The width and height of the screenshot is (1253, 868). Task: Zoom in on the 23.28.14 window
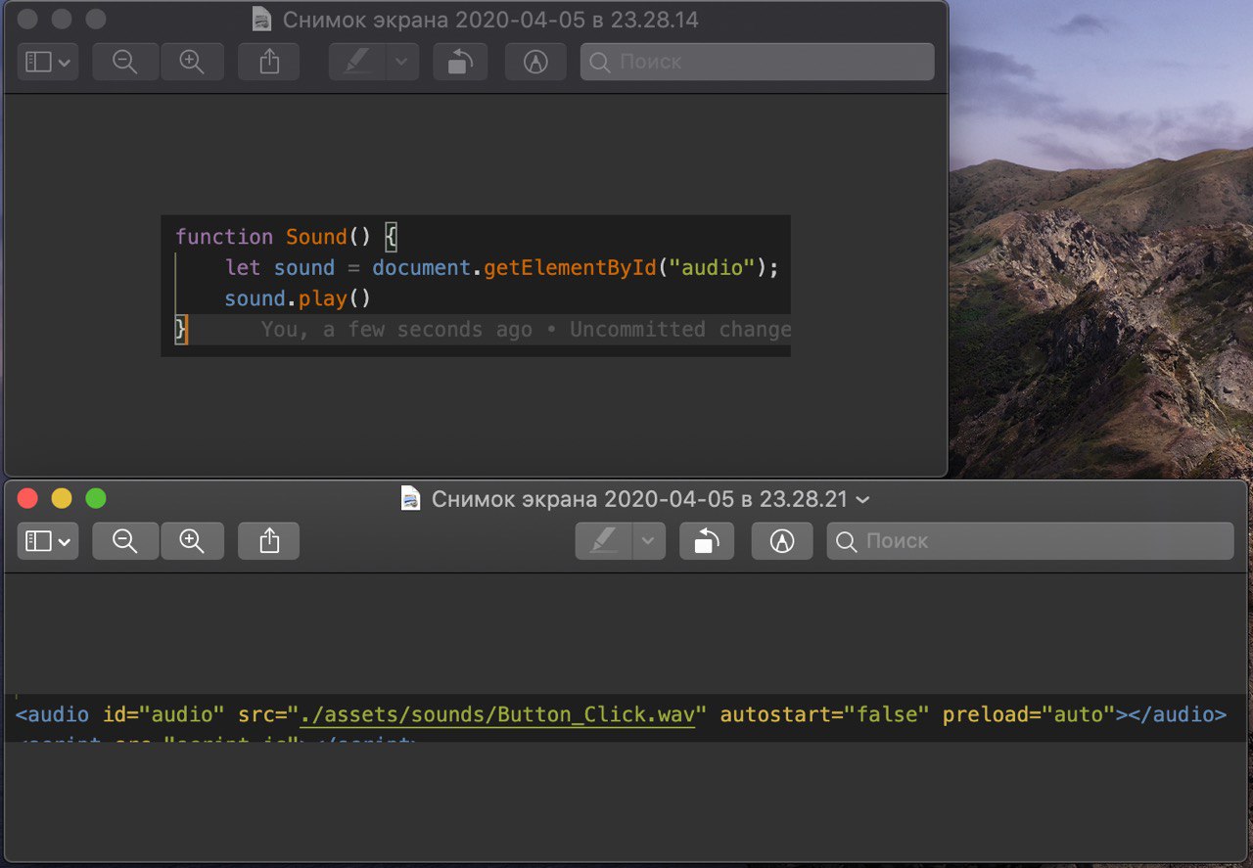pos(192,62)
